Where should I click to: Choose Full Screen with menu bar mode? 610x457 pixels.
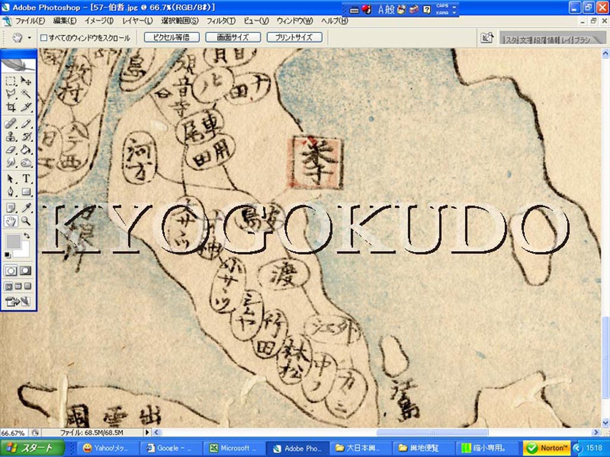(x=18, y=286)
